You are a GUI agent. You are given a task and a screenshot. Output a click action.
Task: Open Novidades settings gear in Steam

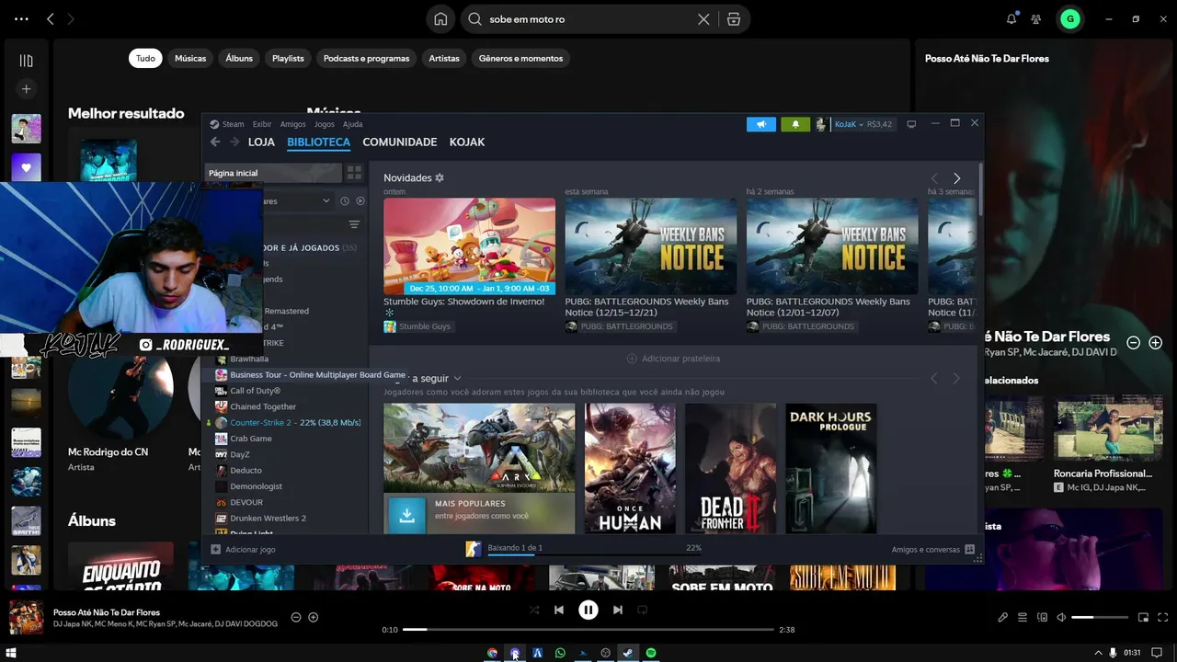(440, 177)
